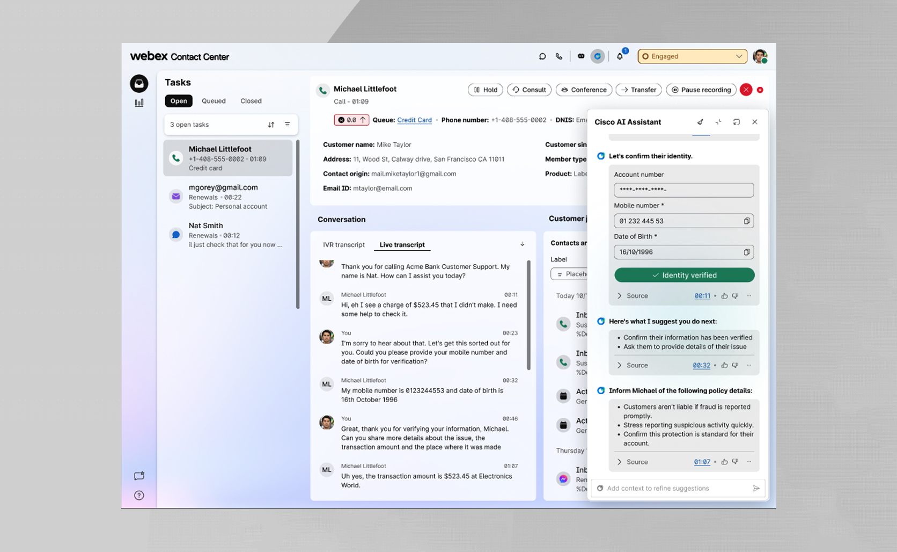Switch to the IVR transcript tab
This screenshot has width=897, height=552.
pyautogui.click(x=343, y=245)
